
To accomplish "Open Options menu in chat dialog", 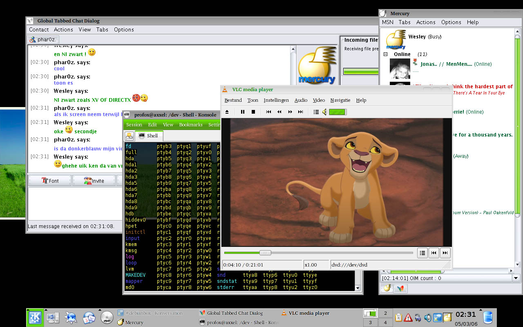I will [x=124, y=29].
